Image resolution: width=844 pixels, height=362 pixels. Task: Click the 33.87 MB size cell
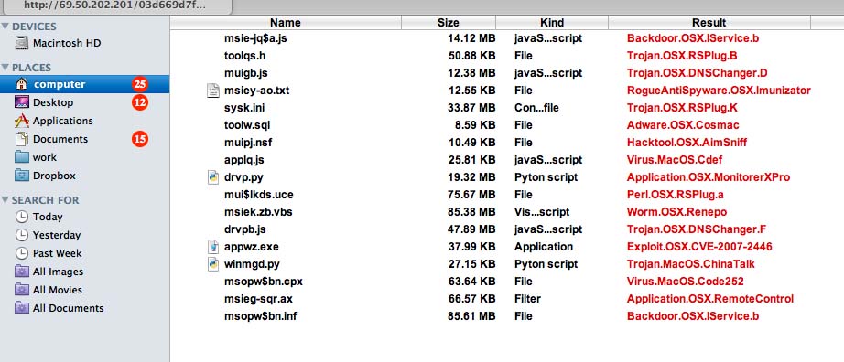pos(471,108)
